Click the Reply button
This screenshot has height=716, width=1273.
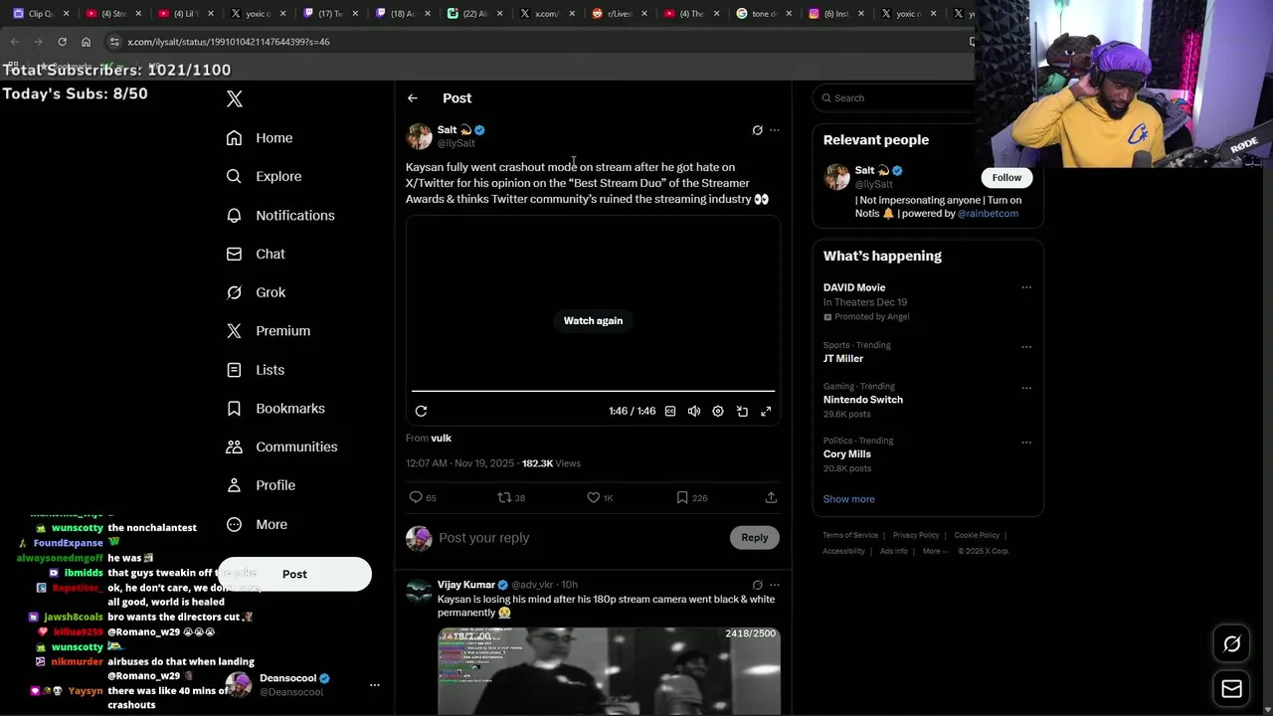coord(754,538)
